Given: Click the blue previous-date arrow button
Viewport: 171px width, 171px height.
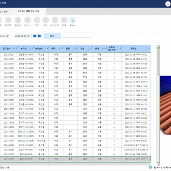Looking at the screenshot, I should tap(35, 36).
